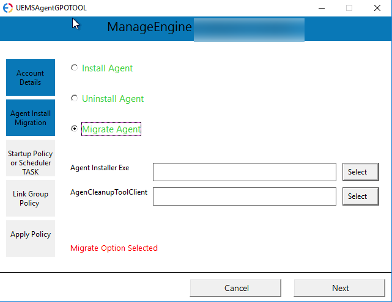Screen dimensions: 392x302
Task: Open Startup Policy or Scheduler TASK step
Action: point(31,158)
